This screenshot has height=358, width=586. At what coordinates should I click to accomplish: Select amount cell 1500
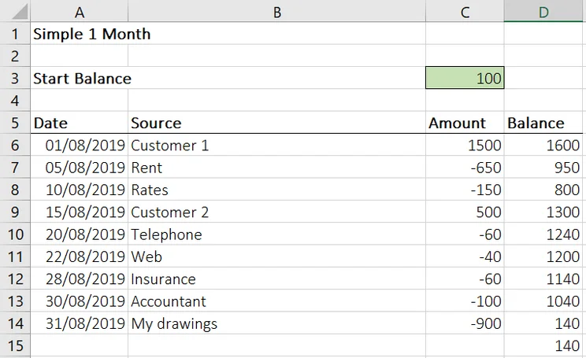[x=465, y=145]
